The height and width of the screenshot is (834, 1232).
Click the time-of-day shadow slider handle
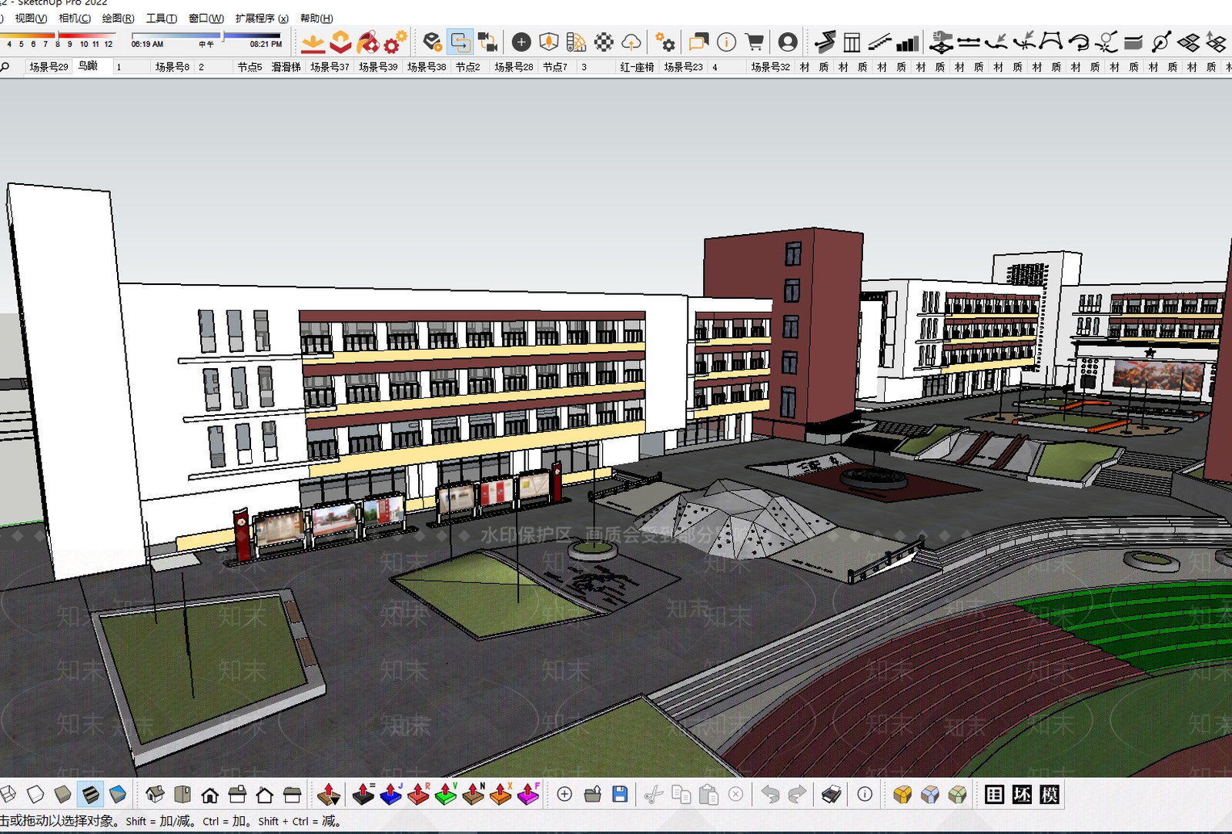coord(223,35)
